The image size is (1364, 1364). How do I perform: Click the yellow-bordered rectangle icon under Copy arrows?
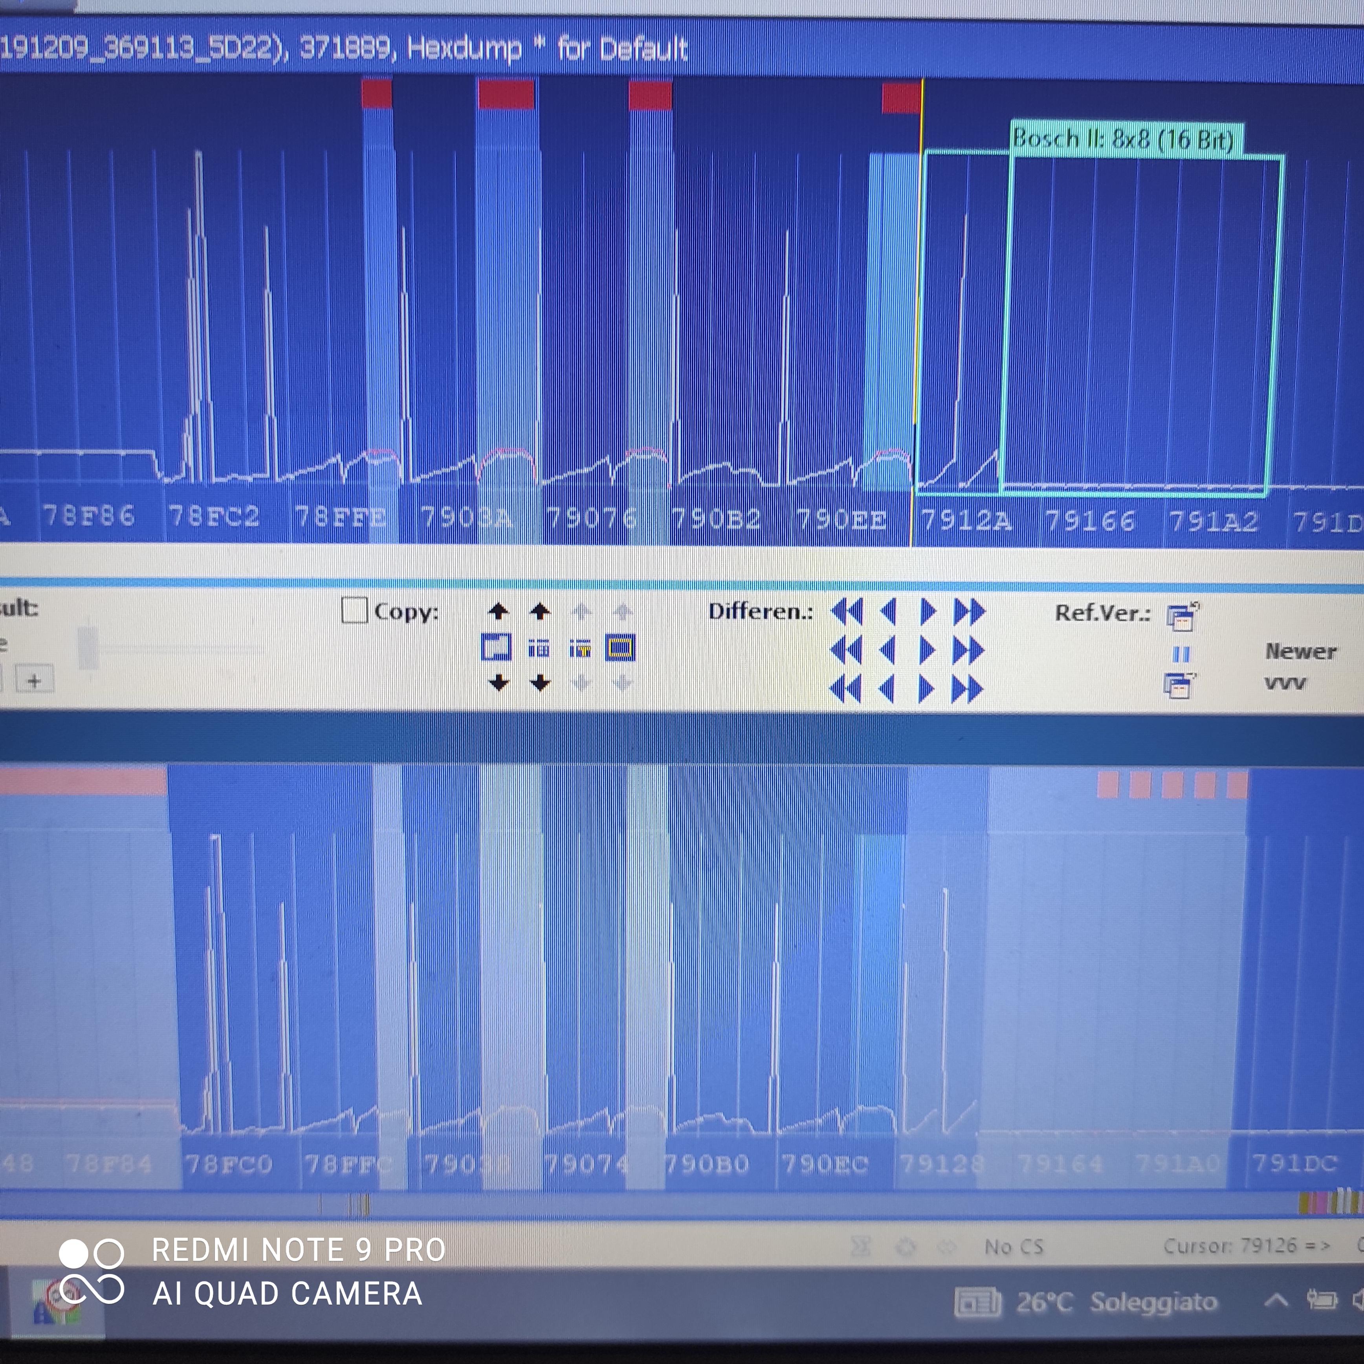click(x=621, y=647)
